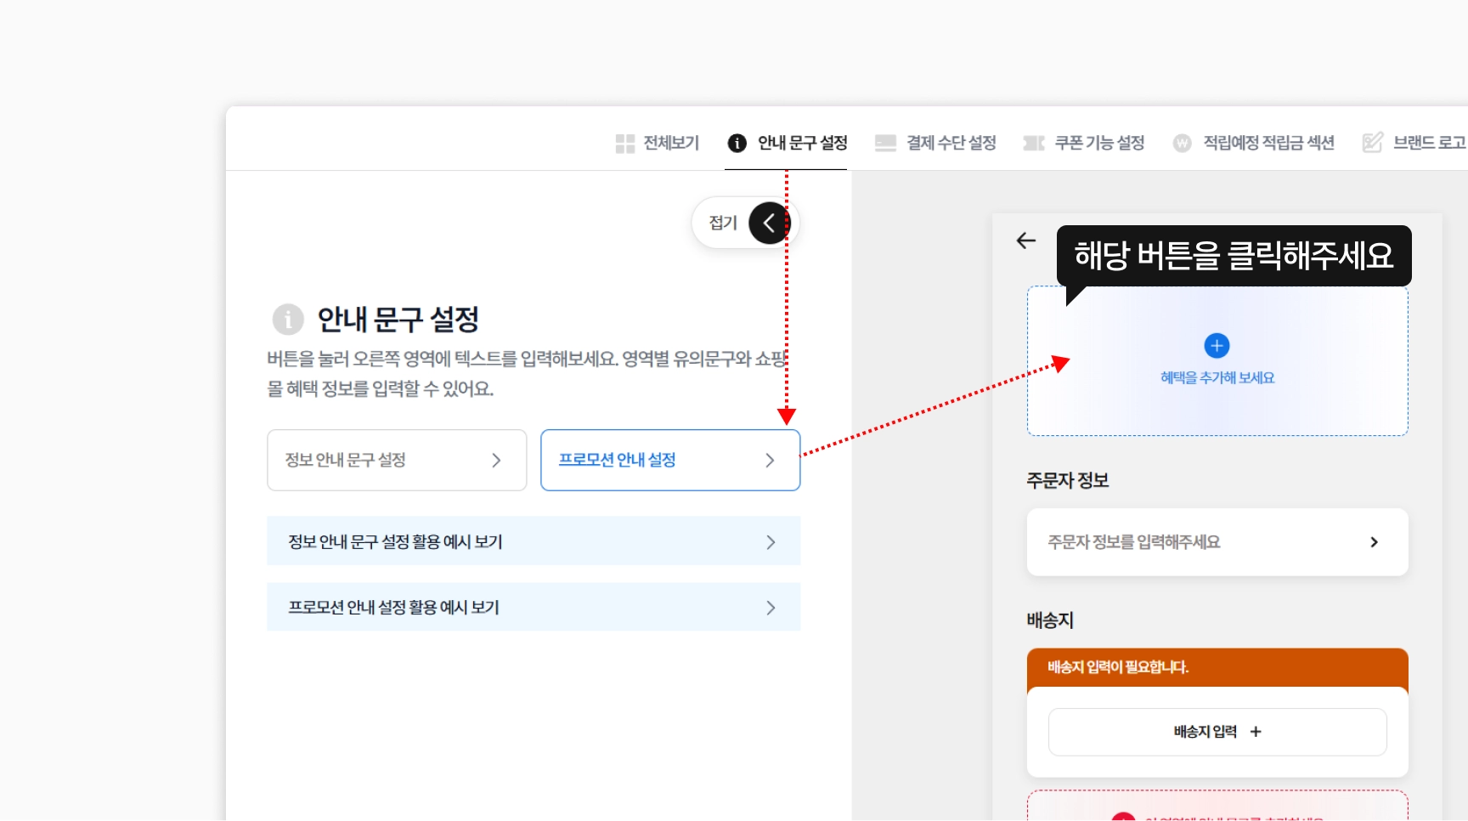Viewport: 1468px width, 821px height.
Task: Click the blue plus icon to add benefit
Action: pyautogui.click(x=1217, y=346)
